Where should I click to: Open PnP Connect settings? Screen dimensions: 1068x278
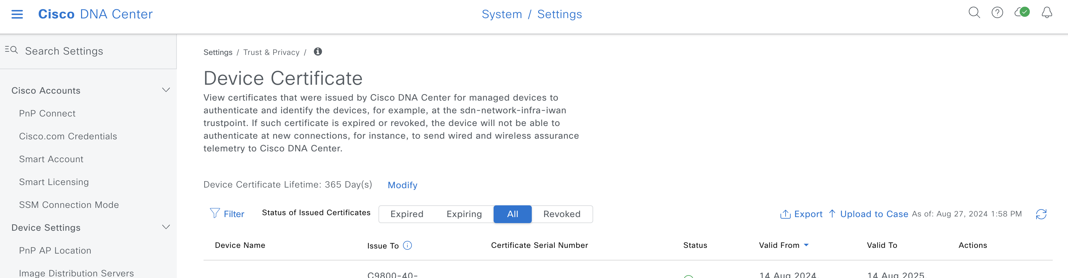pyautogui.click(x=47, y=113)
